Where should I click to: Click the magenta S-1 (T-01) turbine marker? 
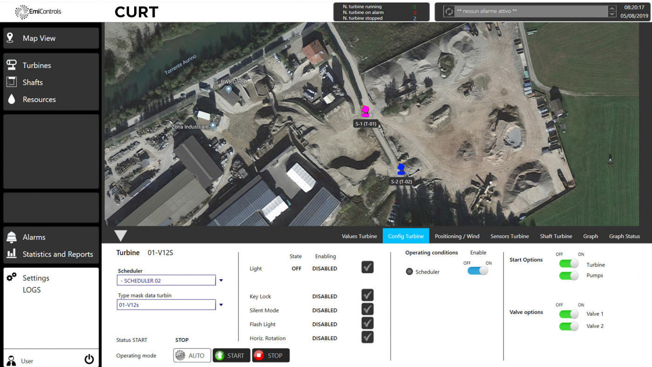coord(366,111)
